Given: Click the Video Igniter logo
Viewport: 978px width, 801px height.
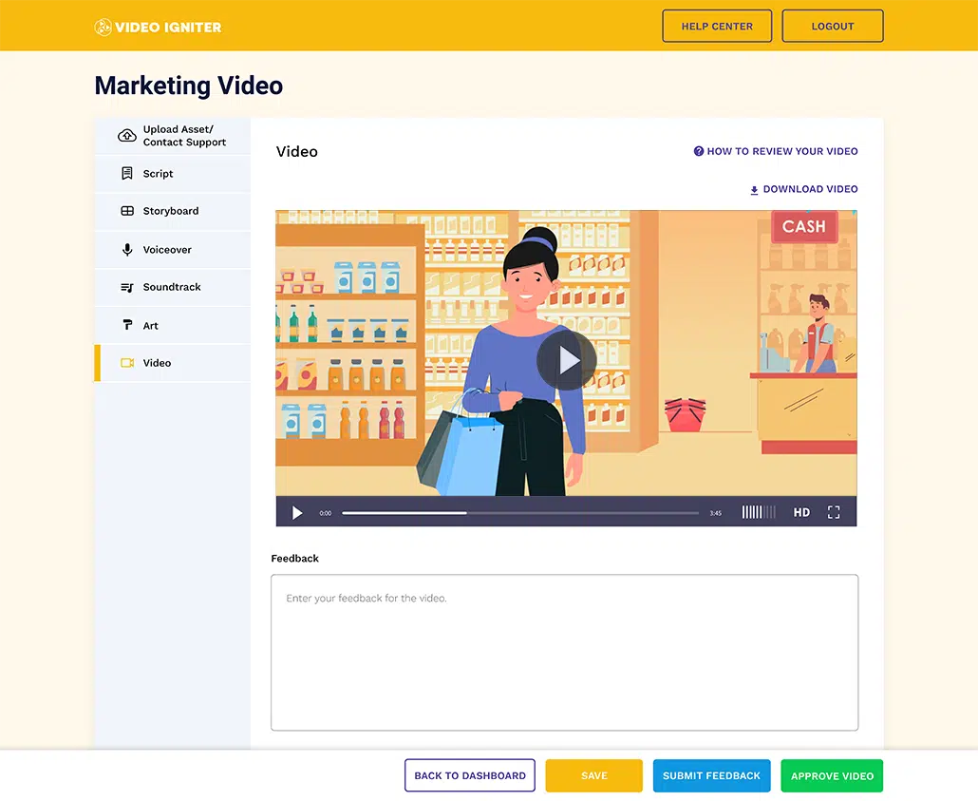Looking at the screenshot, I should click(x=157, y=27).
